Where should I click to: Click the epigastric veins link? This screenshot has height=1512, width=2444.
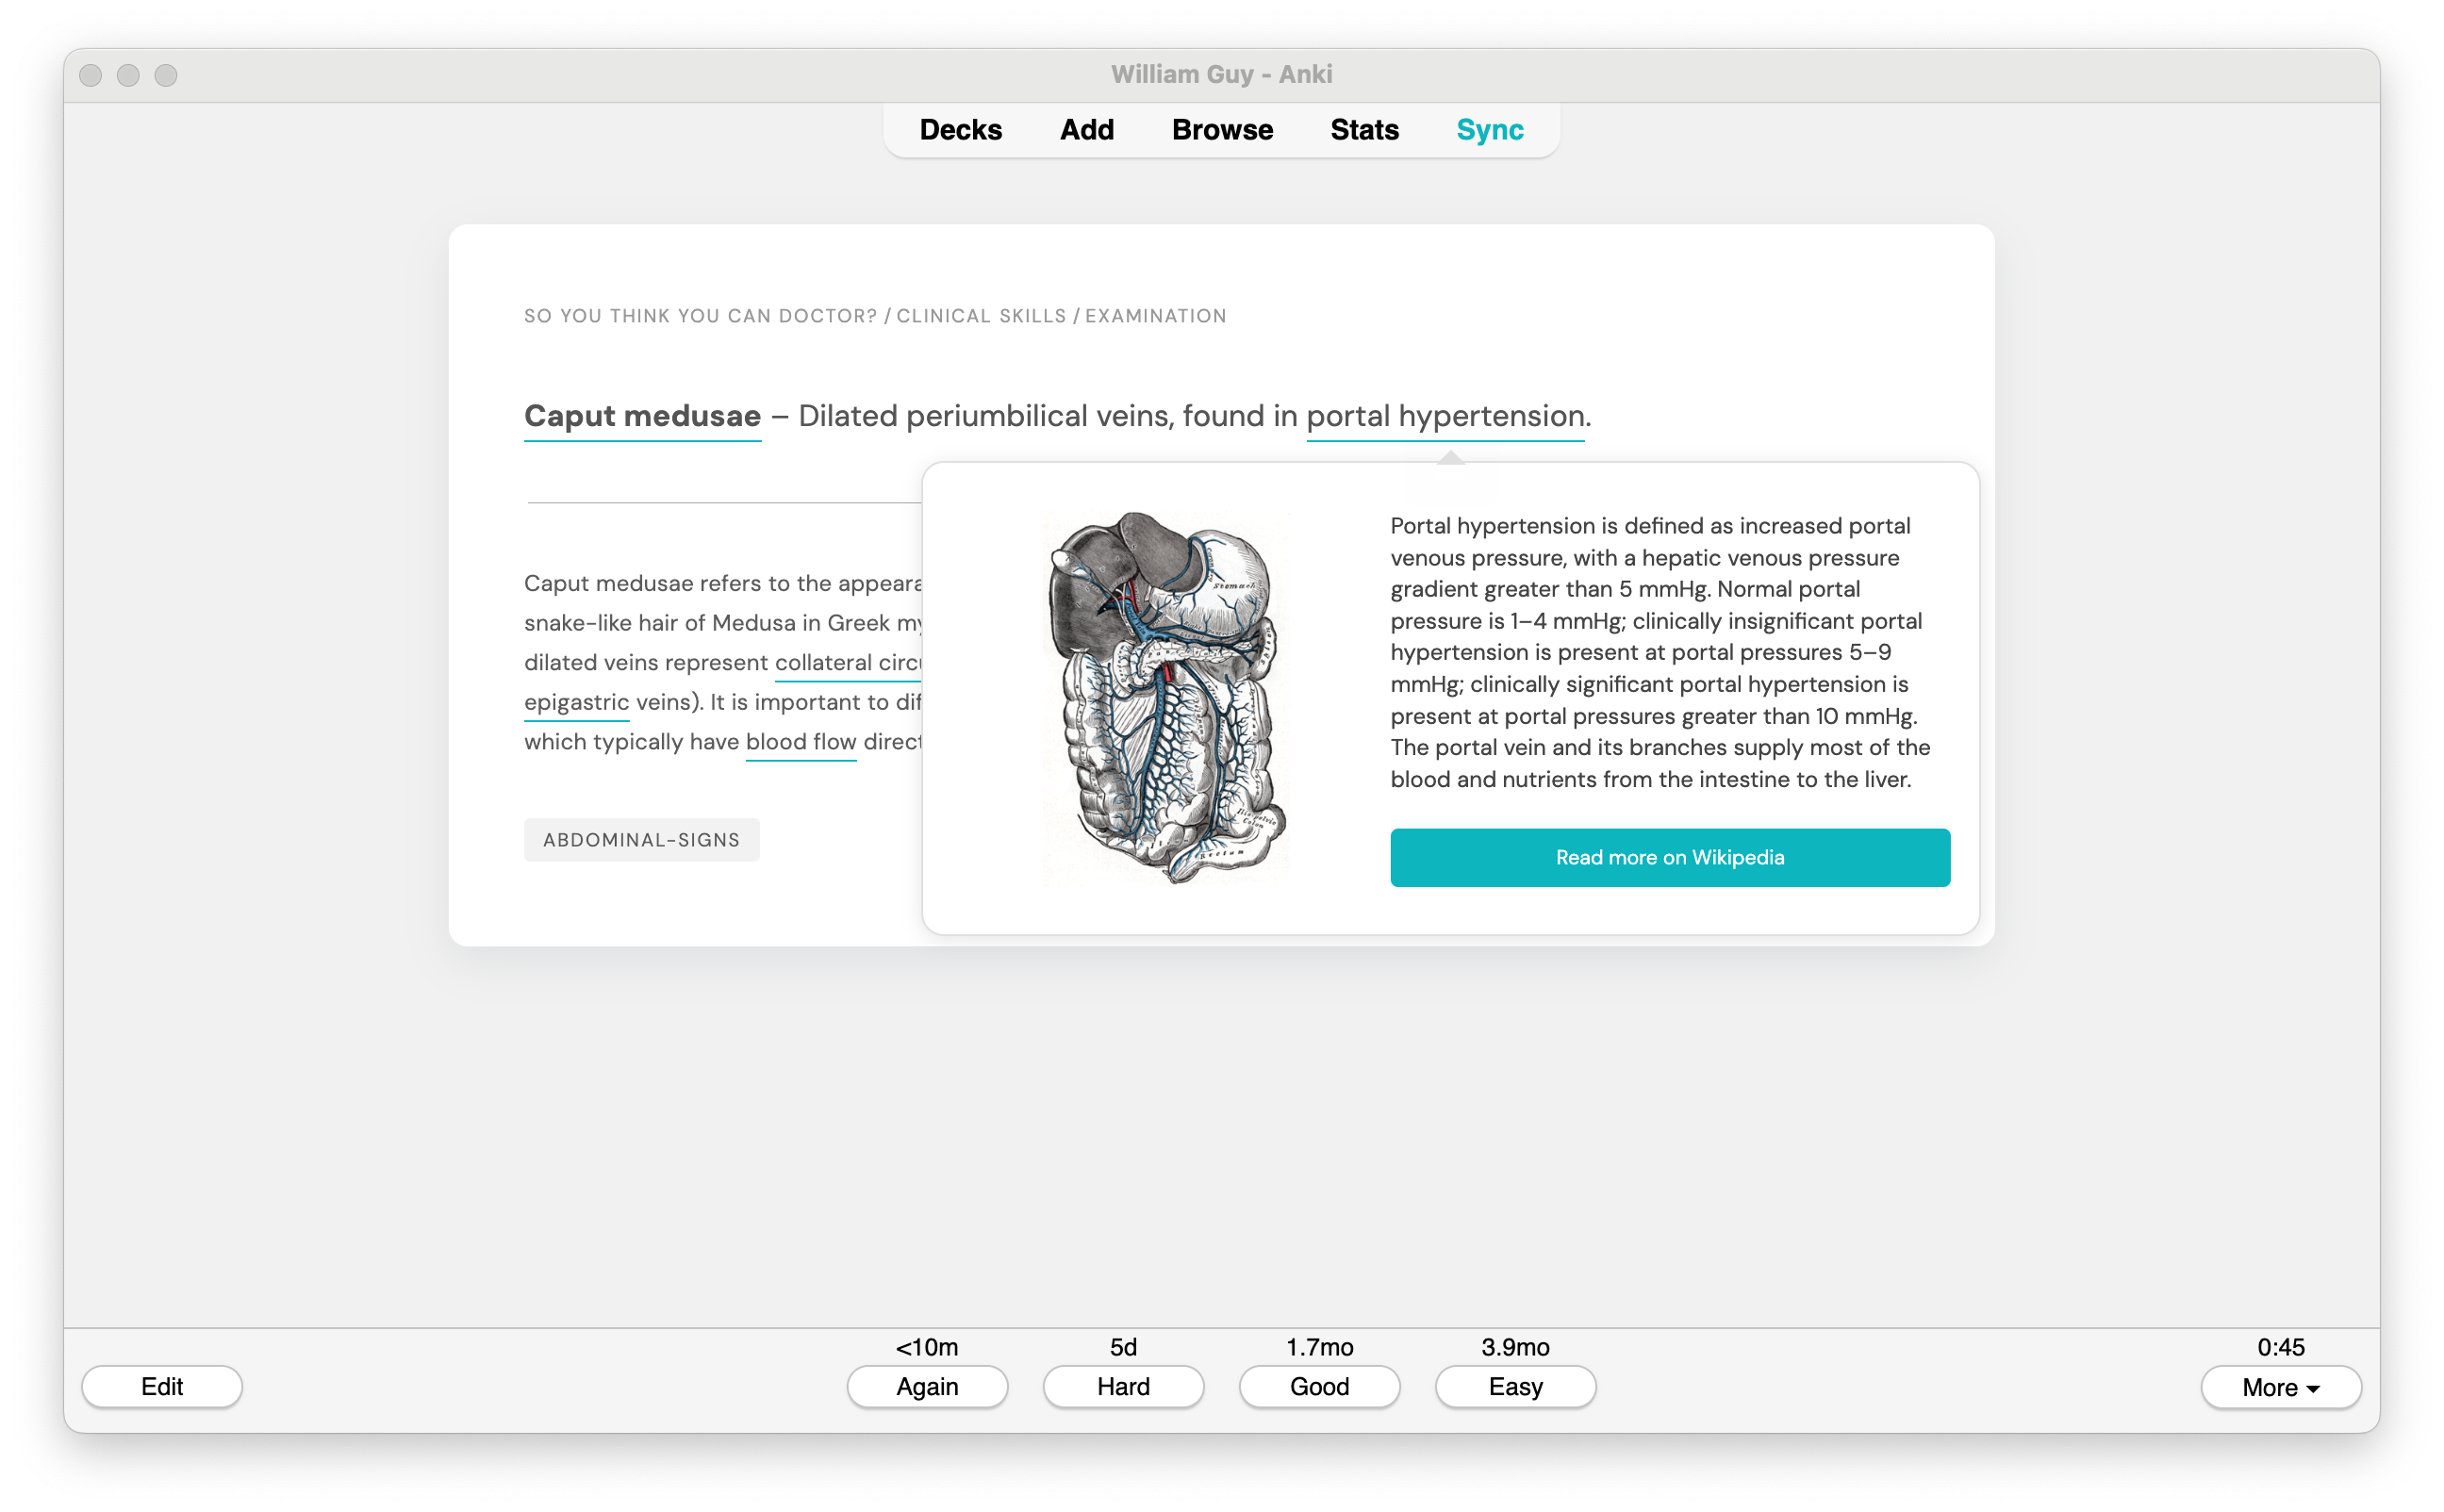[576, 702]
